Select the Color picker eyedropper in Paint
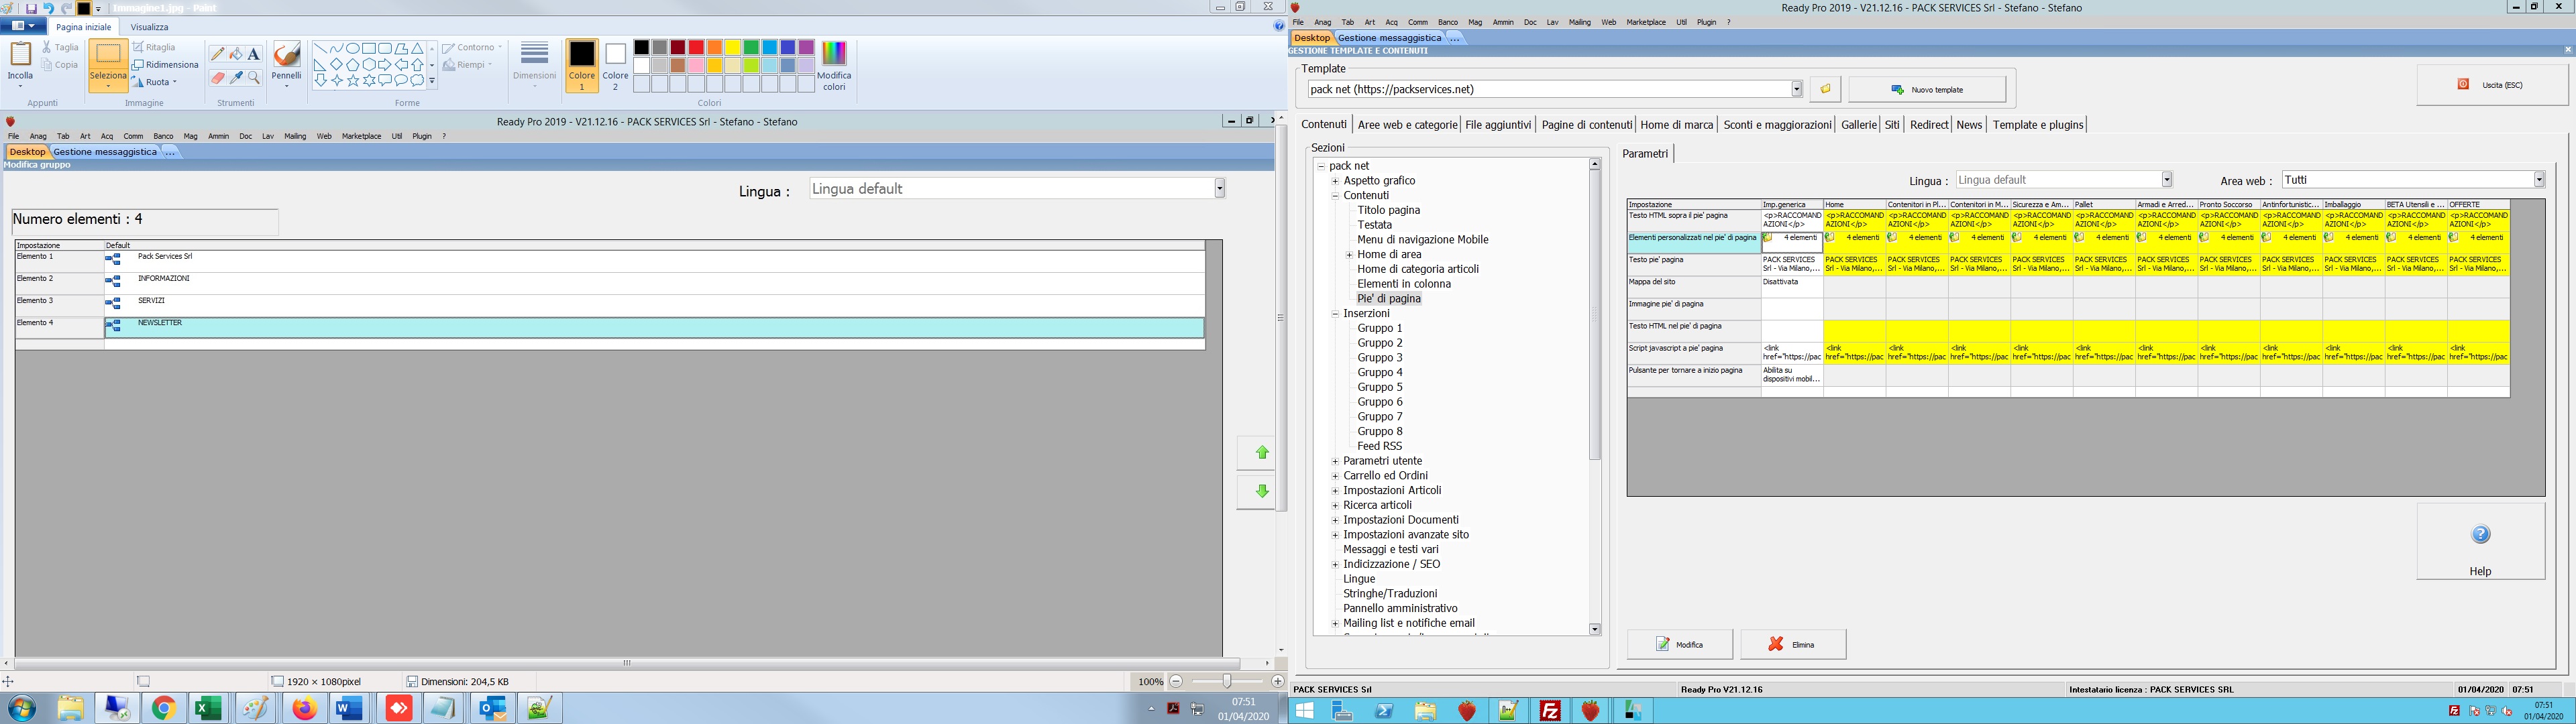Screen dimensions: 2576x724 pyautogui.click(x=235, y=77)
